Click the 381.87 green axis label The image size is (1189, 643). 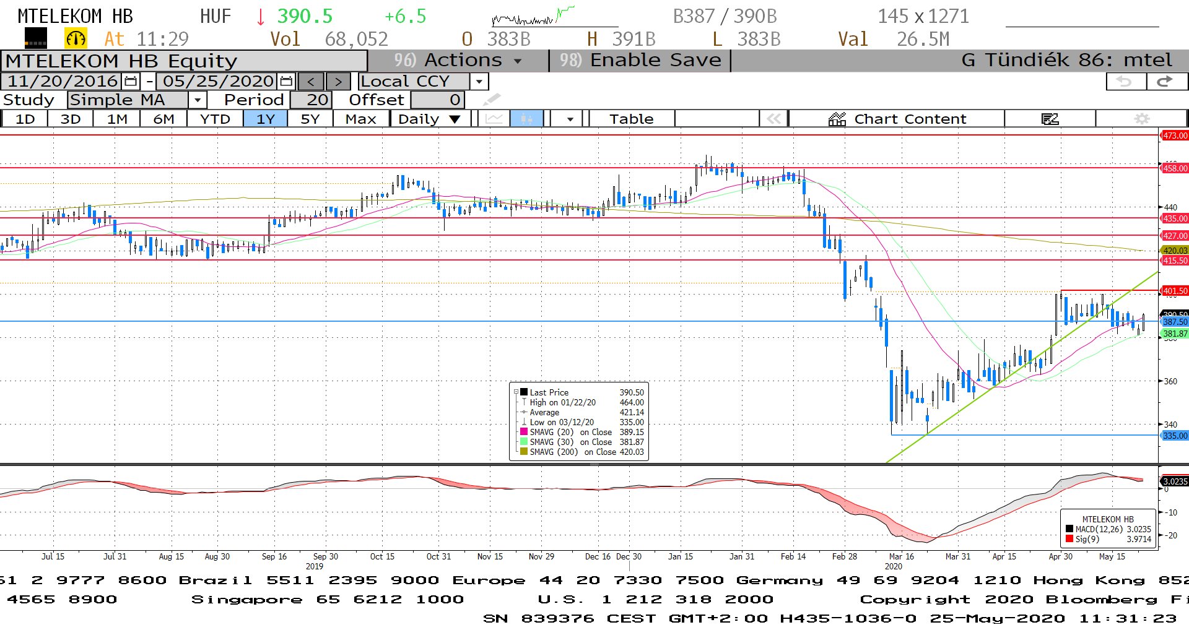pos(1174,334)
